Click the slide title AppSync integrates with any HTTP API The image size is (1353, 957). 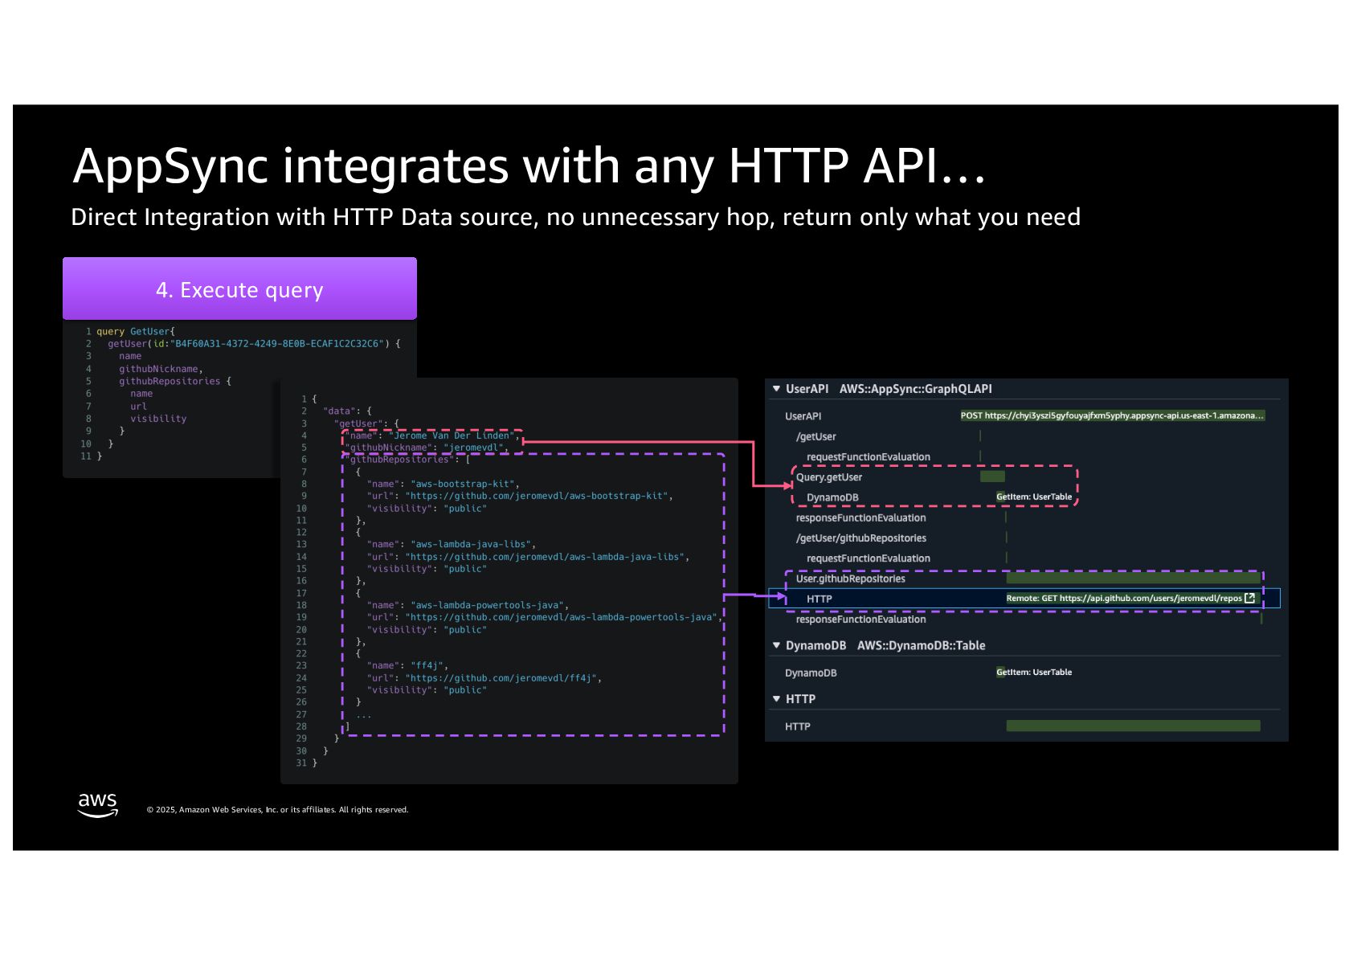pos(529,166)
